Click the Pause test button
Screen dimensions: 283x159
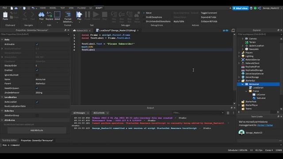[x=88, y=15]
